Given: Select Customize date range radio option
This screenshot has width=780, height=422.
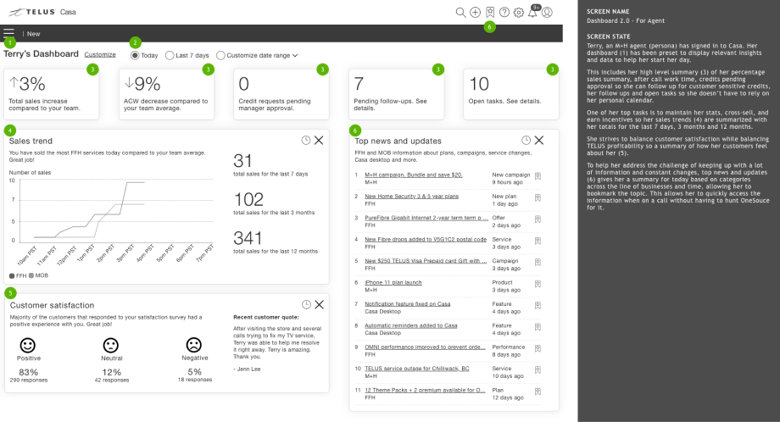Looking at the screenshot, I should (x=220, y=55).
